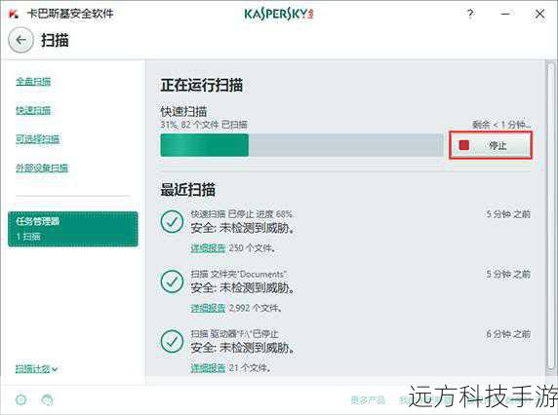Open 详细报告 for the 2,992 个文件 scan

point(208,308)
